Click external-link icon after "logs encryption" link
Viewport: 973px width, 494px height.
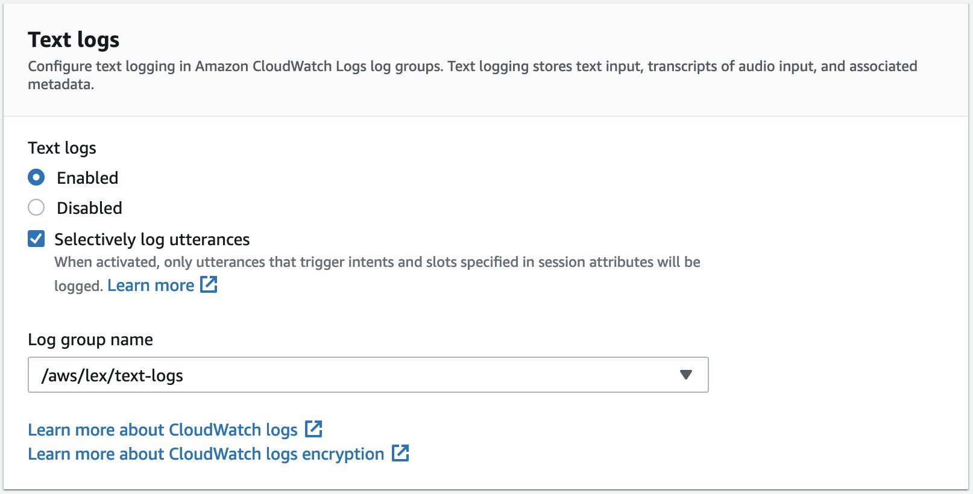[x=400, y=453]
